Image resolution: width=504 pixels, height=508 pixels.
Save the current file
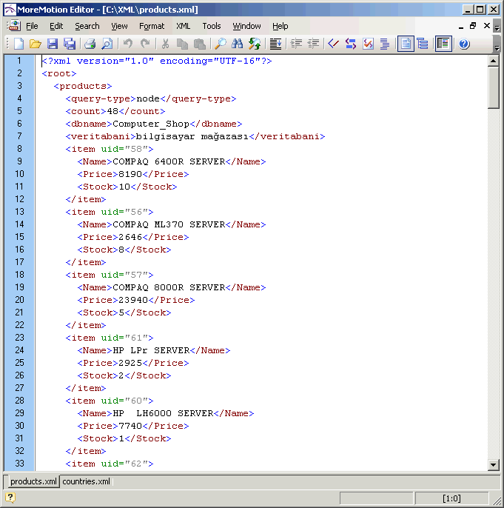(x=53, y=44)
